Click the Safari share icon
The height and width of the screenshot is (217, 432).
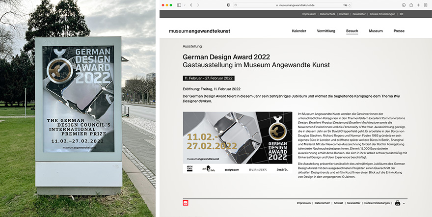pyautogui.click(x=411, y=5)
